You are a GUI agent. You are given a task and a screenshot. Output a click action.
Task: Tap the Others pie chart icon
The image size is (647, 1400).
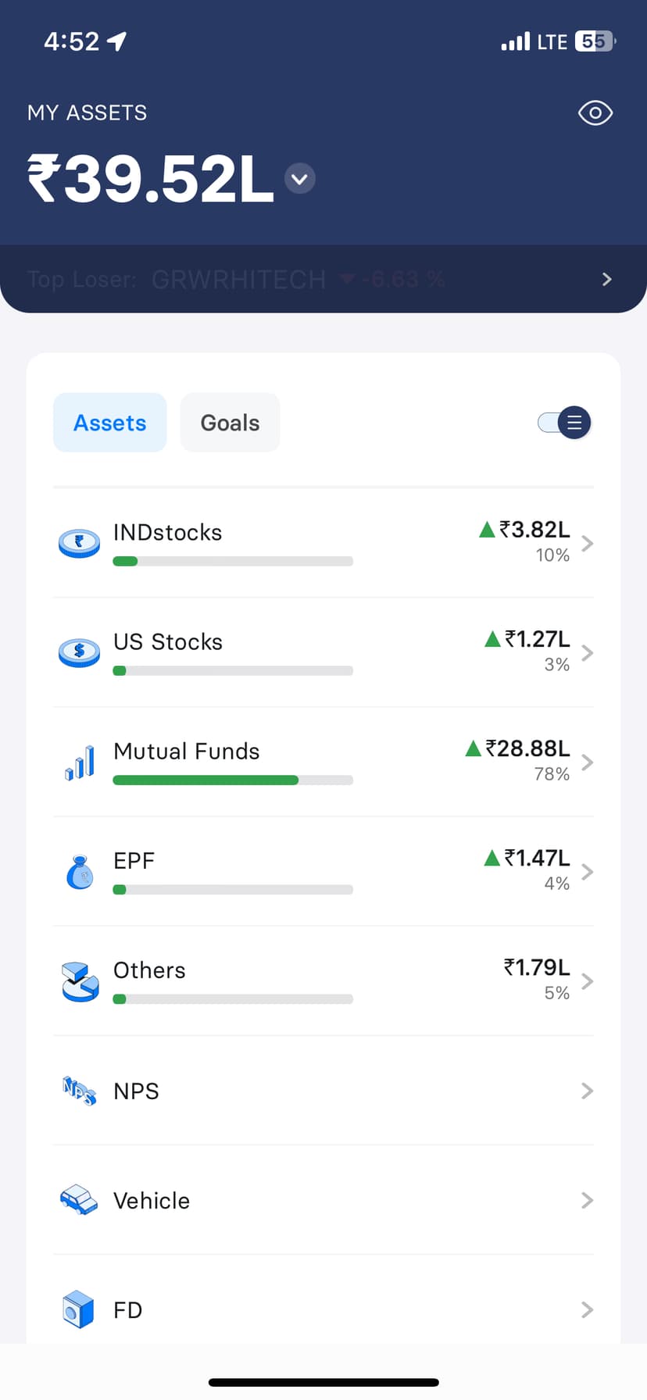point(79,981)
